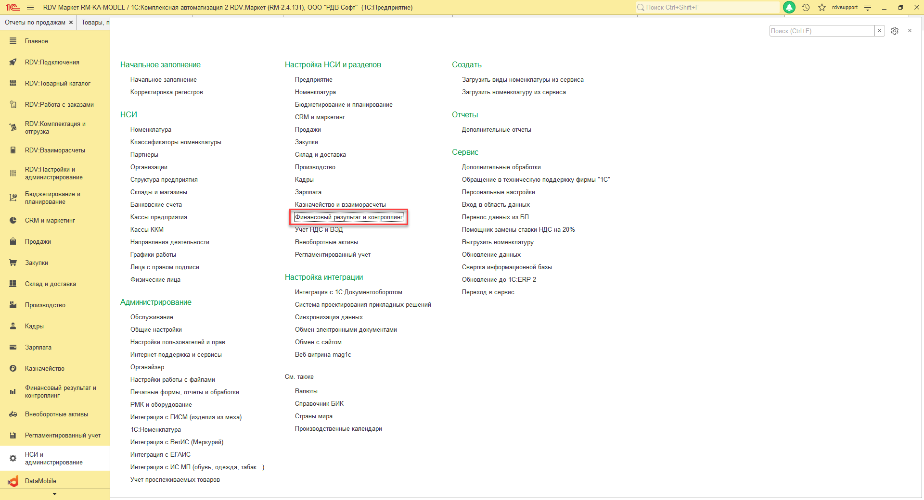Open the favorites star icon
Viewport: 924px width, 500px height.
822,7
